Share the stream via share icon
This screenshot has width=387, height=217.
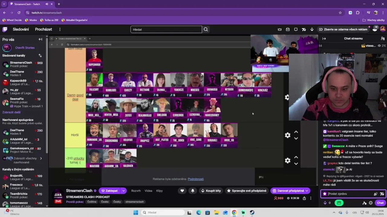click(x=304, y=198)
